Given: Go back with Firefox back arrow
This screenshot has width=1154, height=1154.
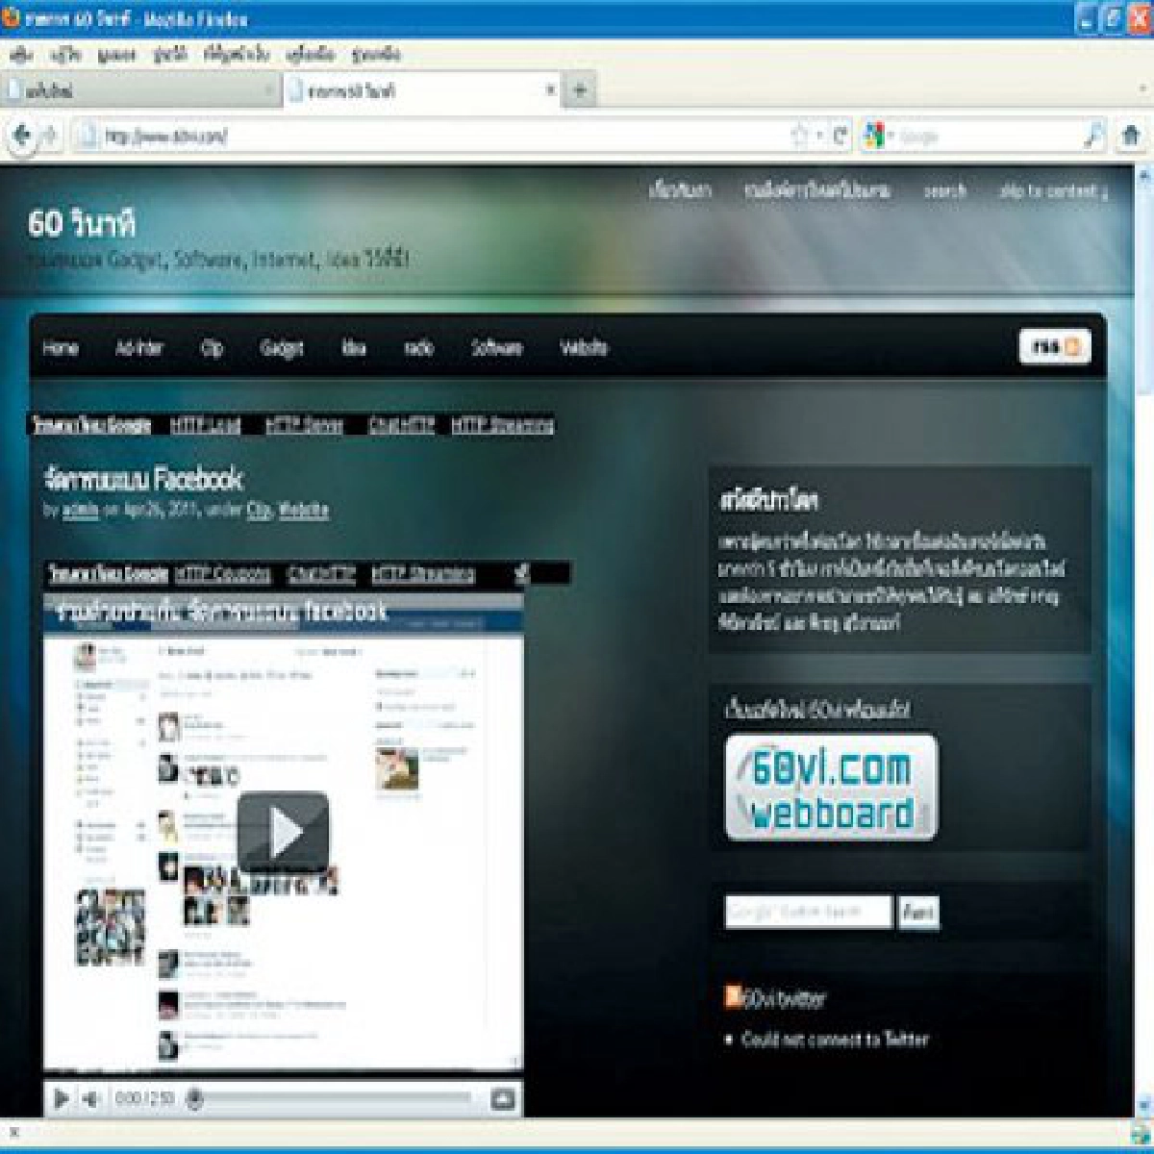Looking at the screenshot, I should (x=21, y=137).
